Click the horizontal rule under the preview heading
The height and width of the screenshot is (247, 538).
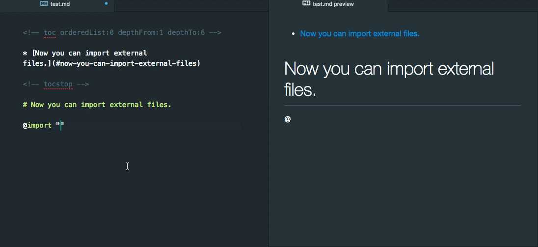click(x=402, y=105)
